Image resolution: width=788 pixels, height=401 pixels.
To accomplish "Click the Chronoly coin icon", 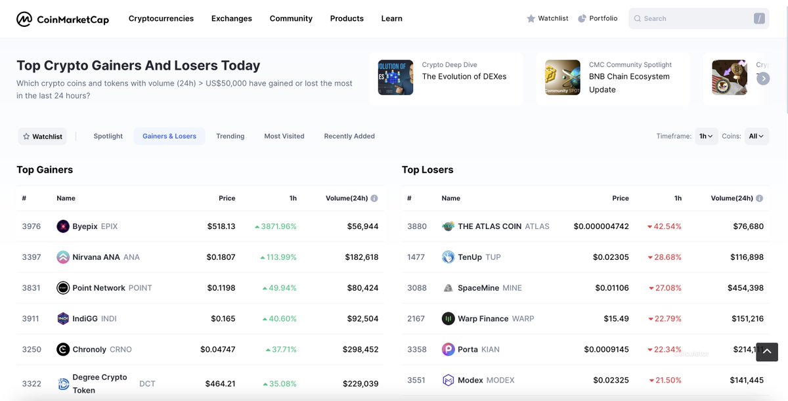I will (x=63, y=349).
